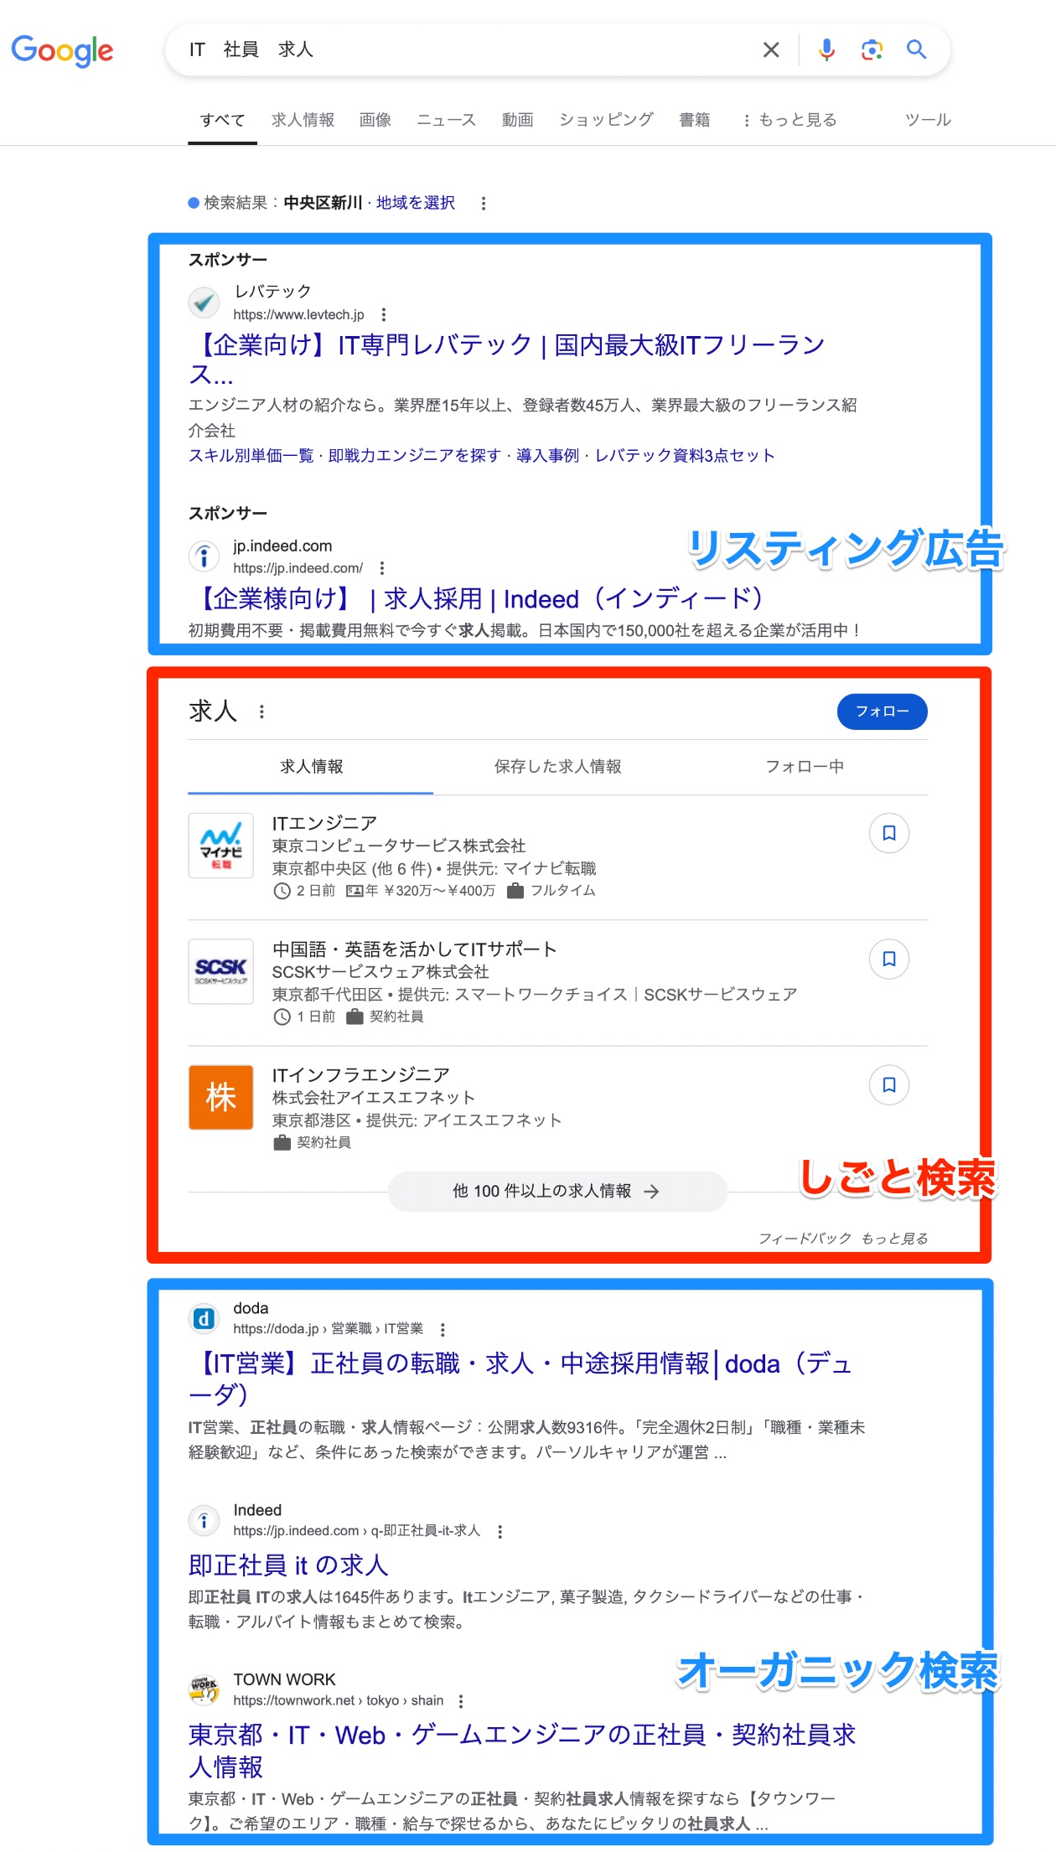Screen dimensions: 1056x1852
Task: Switch to the 求人情報 search filter tab
Action: (303, 120)
